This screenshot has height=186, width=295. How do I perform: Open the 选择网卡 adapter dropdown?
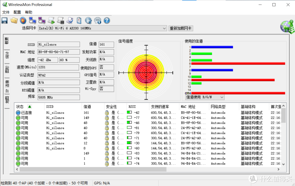click(164, 28)
